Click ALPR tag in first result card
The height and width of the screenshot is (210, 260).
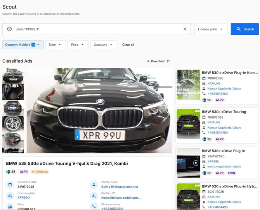(220, 100)
